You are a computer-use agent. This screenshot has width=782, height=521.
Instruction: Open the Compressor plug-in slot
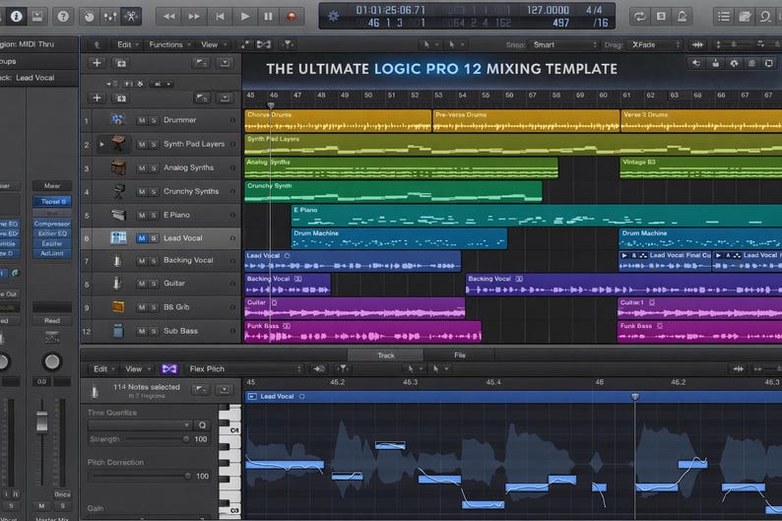coord(52,224)
